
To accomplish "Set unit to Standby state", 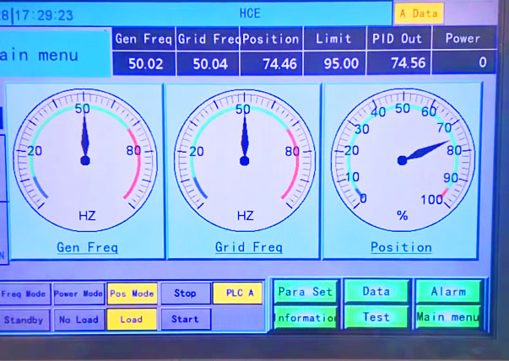I will (24, 321).
